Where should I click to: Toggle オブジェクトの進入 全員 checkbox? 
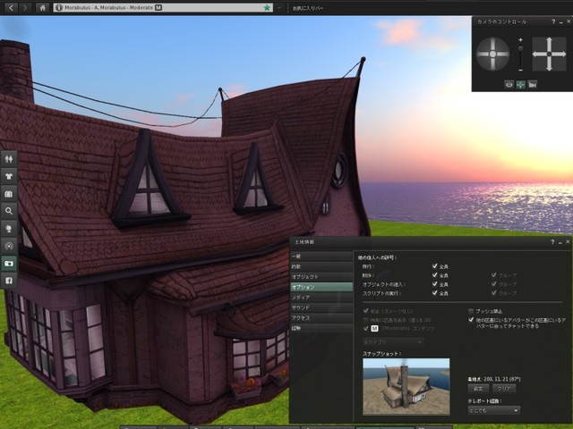(x=435, y=284)
